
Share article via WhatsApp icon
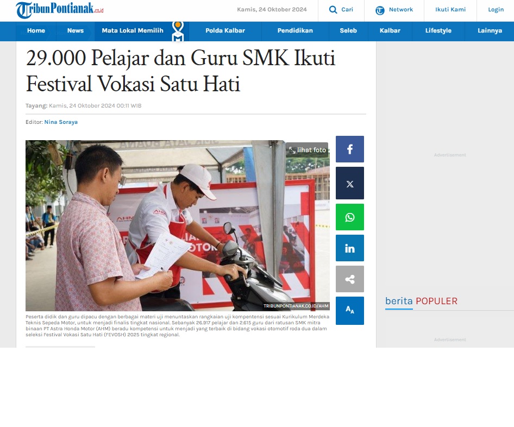[350, 217]
